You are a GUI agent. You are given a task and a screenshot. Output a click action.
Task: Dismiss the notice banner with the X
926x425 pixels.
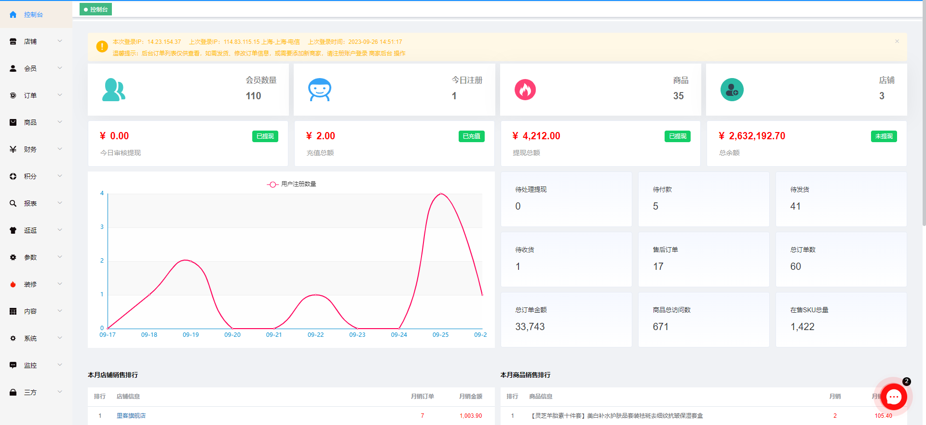(x=897, y=41)
